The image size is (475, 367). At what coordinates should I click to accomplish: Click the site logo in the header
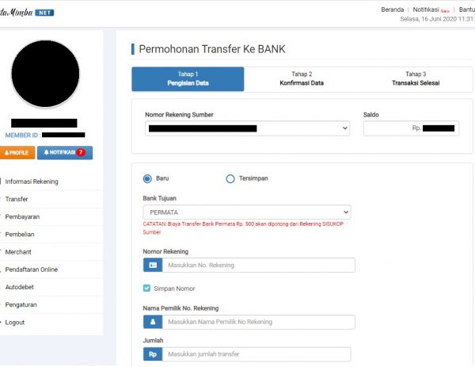point(27,13)
